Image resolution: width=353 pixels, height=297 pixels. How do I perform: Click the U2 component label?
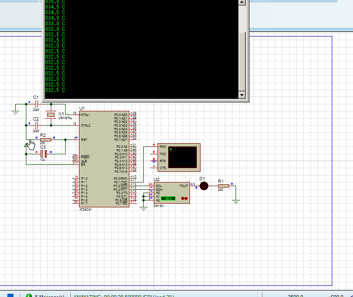coord(157,179)
